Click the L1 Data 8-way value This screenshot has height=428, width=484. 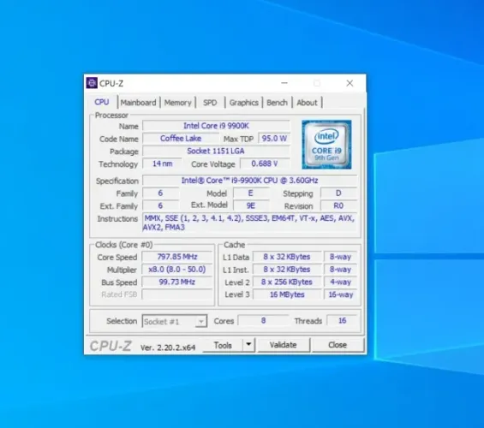tap(340, 257)
